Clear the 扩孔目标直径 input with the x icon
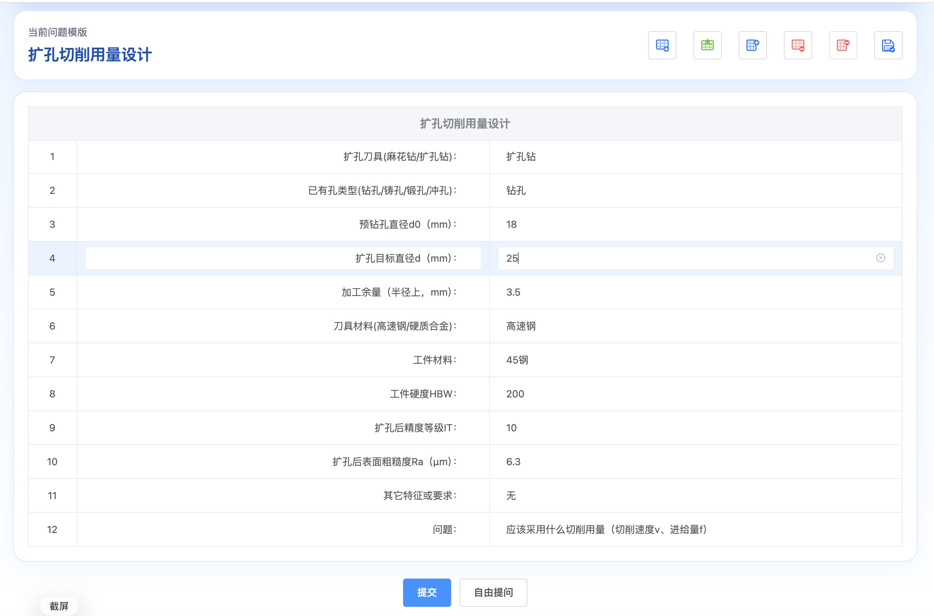934x616 pixels. [881, 258]
